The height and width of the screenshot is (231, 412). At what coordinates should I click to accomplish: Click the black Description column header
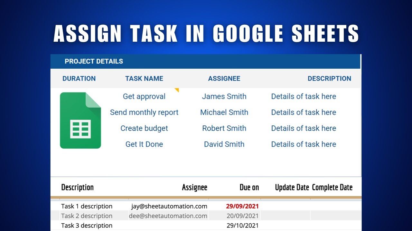point(77,187)
